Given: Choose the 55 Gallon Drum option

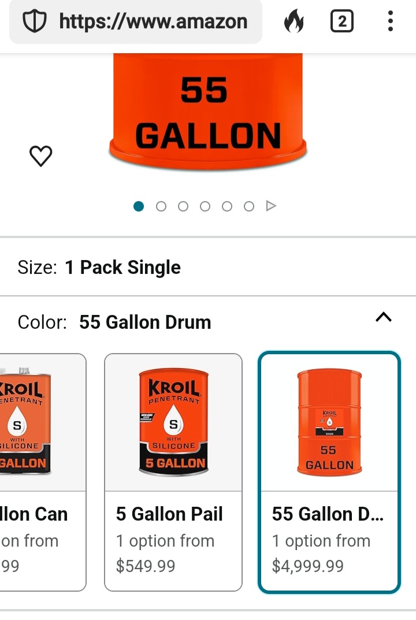Looking at the screenshot, I should (329, 472).
